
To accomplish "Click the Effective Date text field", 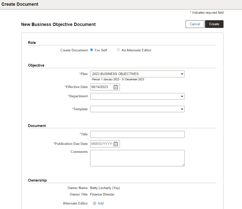I will click(101, 87).
